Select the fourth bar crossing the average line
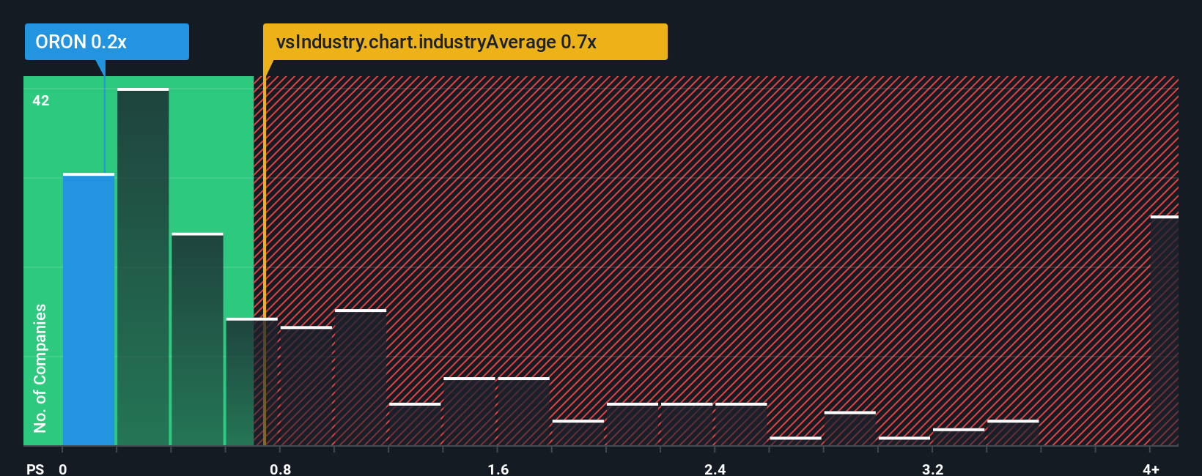 click(x=251, y=382)
